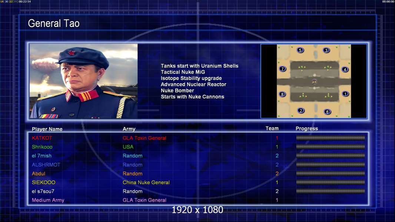Click the 00:00:00 counter at top right
395x222 pixels.
pos(388,1)
